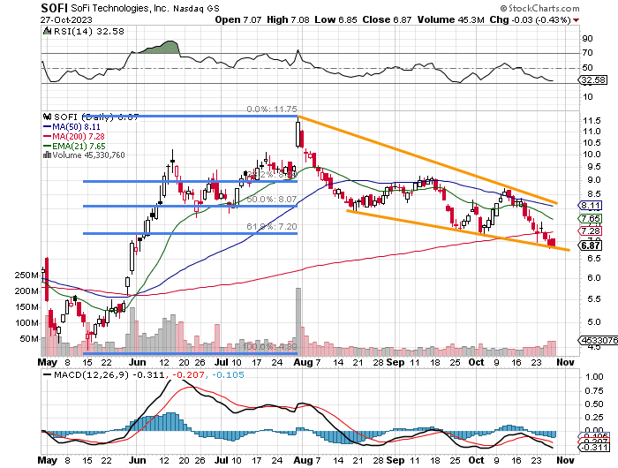Click the black 6.87 last price tag
Viewport: 618px width, 468px height.
click(591, 245)
